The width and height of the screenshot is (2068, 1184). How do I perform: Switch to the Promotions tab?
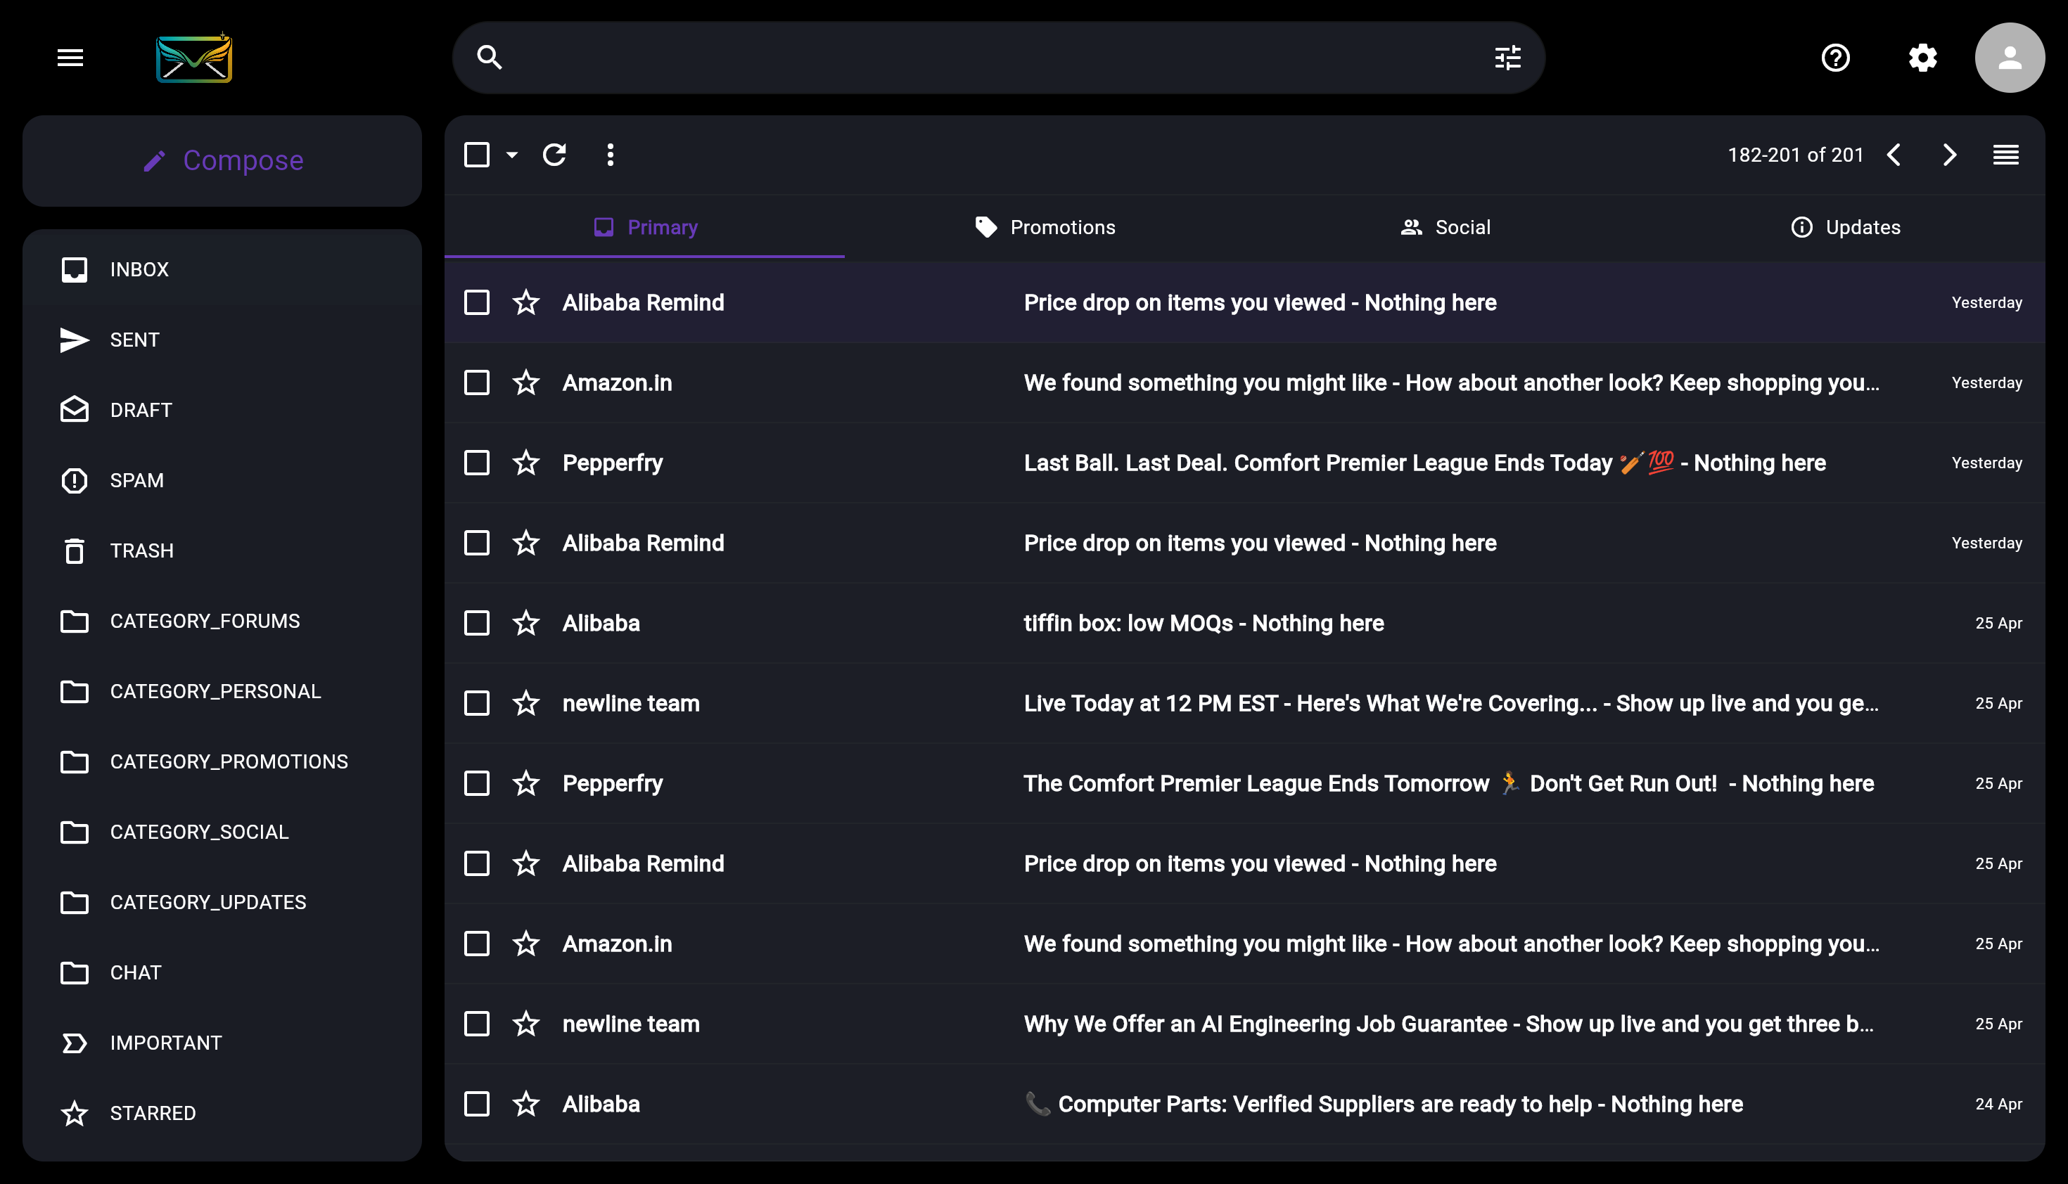[x=1045, y=227]
